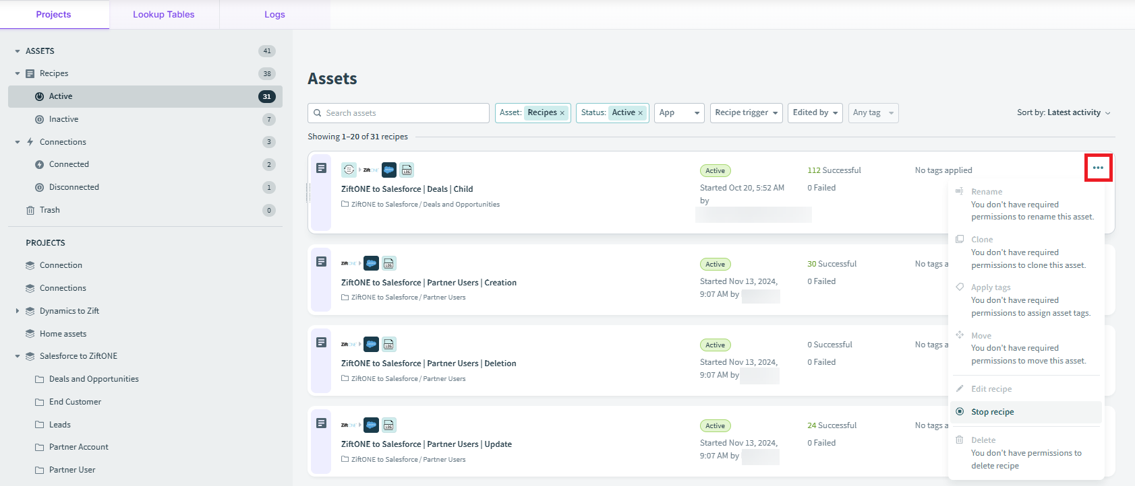Click the No tags applied text on Deals | Child
Image resolution: width=1135 pixels, height=486 pixels.
point(943,170)
